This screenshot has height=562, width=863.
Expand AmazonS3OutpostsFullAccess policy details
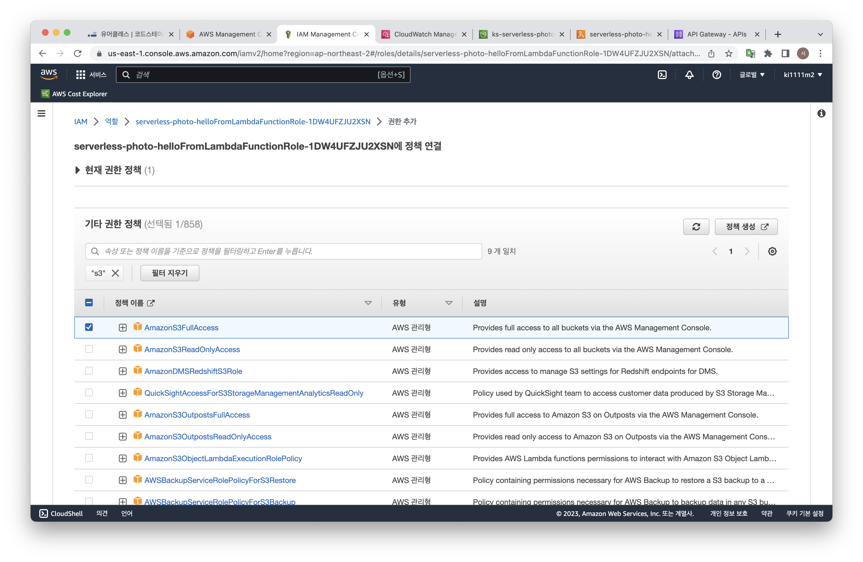point(122,415)
